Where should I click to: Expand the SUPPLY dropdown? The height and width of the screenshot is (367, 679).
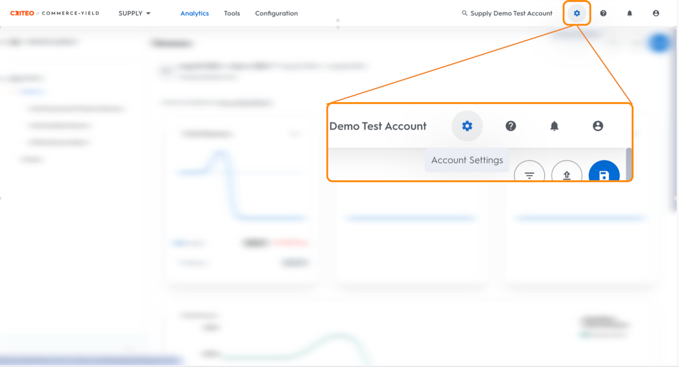coord(135,13)
